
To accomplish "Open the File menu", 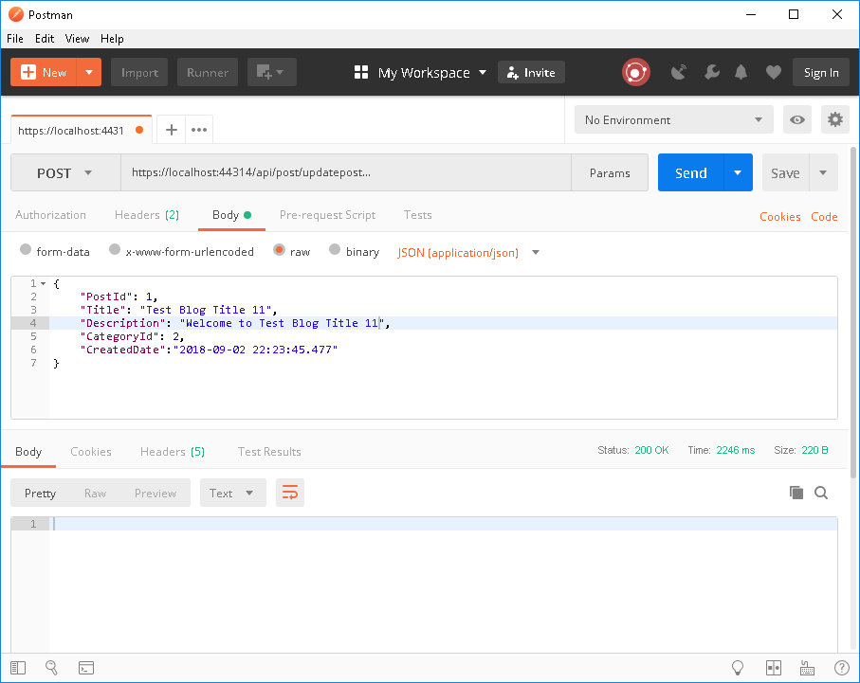I will point(15,39).
